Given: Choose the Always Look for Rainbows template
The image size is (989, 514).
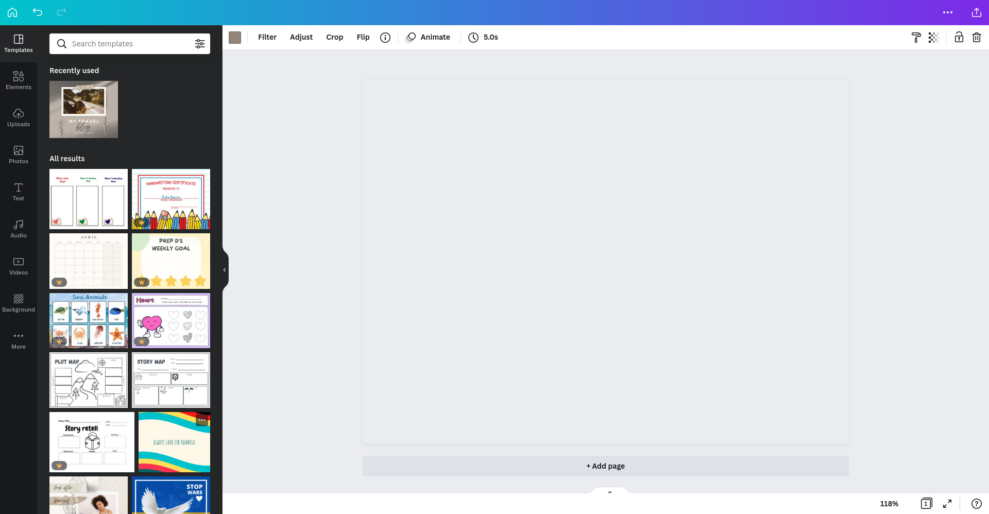Looking at the screenshot, I should coord(174,442).
